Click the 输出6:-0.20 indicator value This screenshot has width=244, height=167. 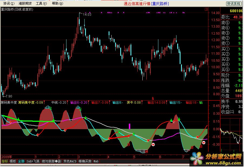79,103
